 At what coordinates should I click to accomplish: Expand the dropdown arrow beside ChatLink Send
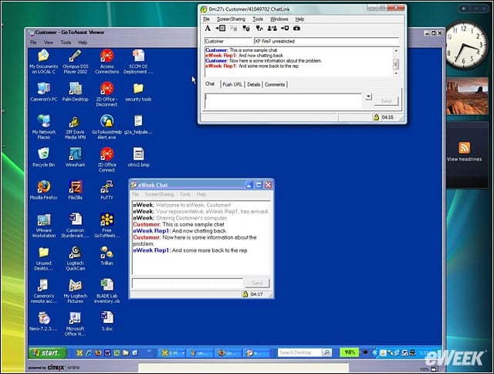point(369,97)
